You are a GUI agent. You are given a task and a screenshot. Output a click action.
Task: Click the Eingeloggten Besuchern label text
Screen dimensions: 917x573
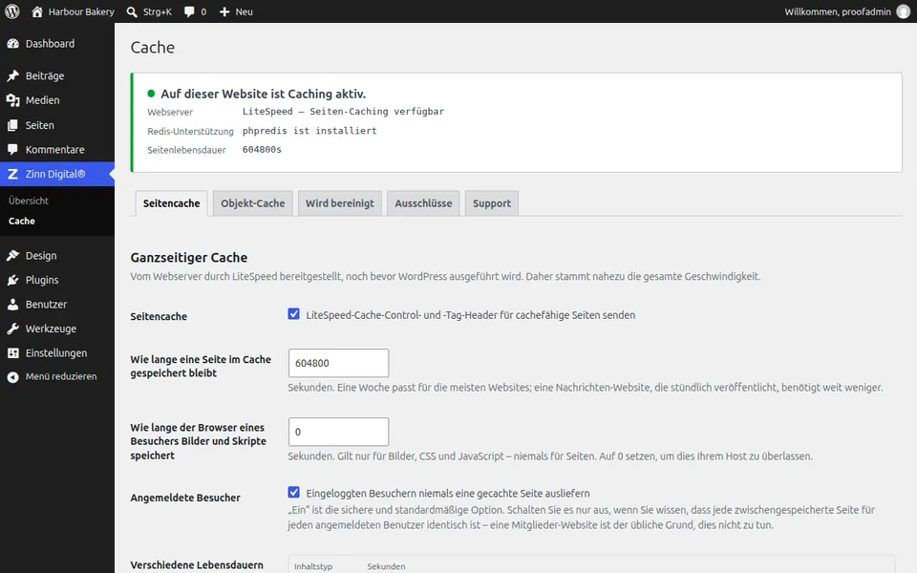(x=448, y=494)
